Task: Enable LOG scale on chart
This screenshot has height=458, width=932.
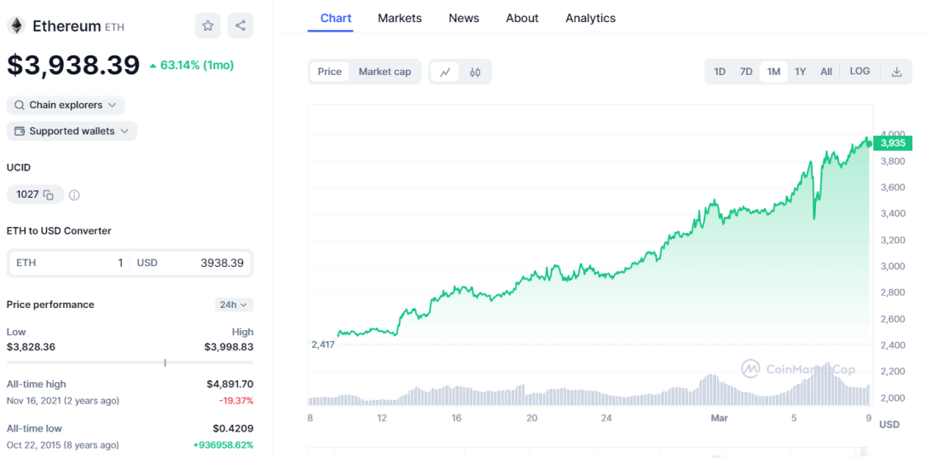Action: pos(860,72)
